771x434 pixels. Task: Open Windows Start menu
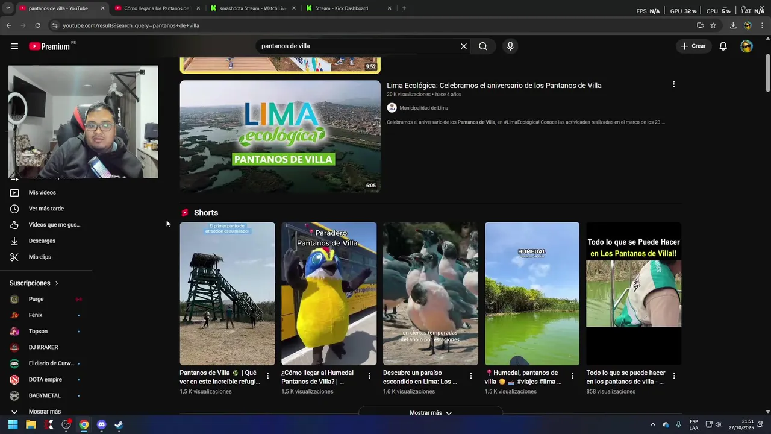[x=13, y=424]
